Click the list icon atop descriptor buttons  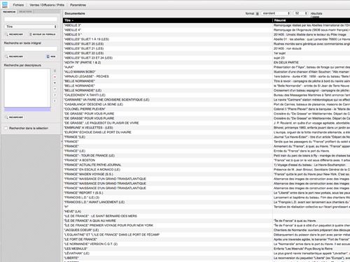coord(55,71)
